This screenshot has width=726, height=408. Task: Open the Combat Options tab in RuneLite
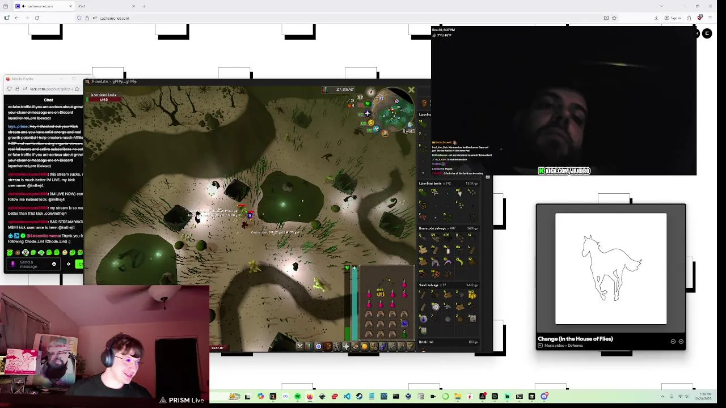click(299, 346)
